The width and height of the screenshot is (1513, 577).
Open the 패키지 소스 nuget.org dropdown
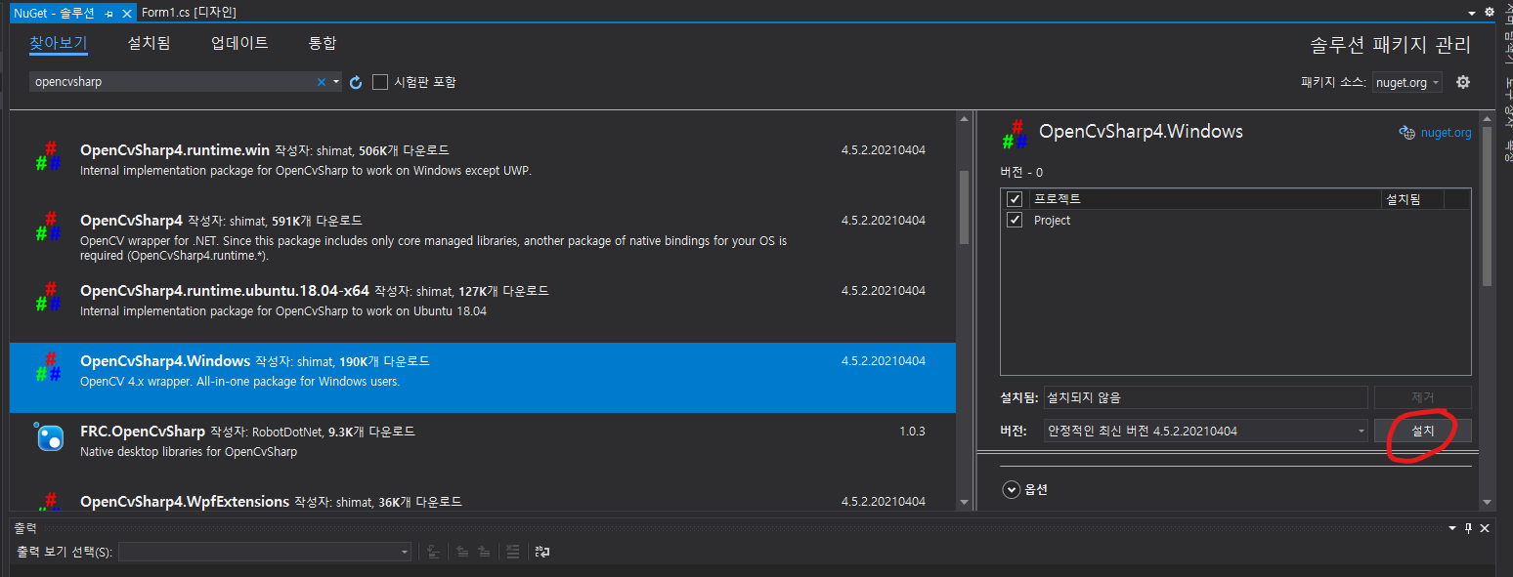tap(1407, 83)
